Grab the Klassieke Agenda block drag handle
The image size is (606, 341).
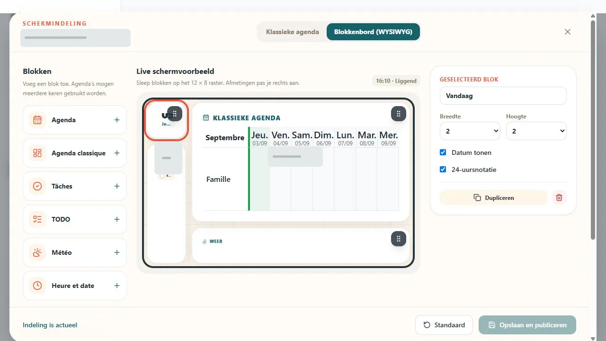coord(399,114)
